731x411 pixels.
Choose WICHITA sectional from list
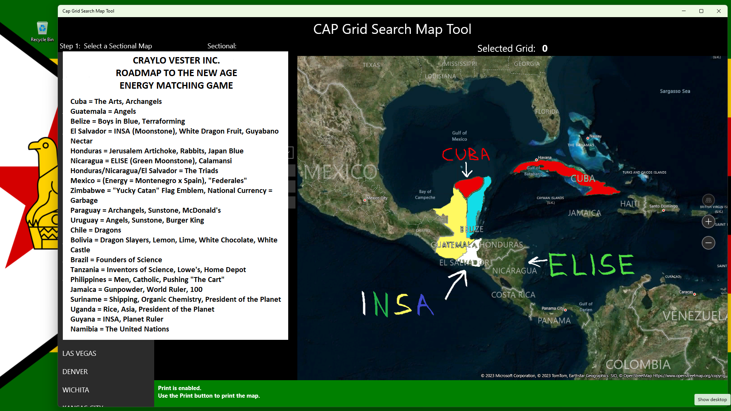pyautogui.click(x=76, y=390)
